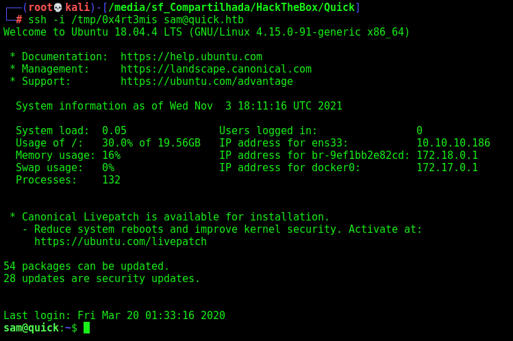Click the Welcome to Ubuntu banner line
Viewport: 513px width, 341px height.
coord(206,32)
